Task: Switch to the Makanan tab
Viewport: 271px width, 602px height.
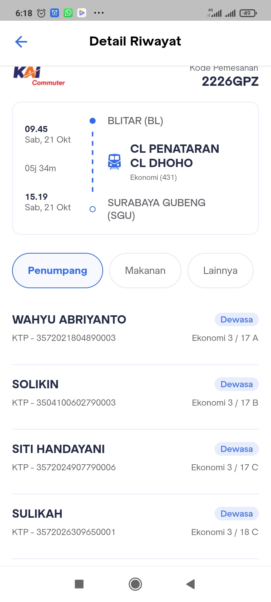Action: click(x=145, y=271)
